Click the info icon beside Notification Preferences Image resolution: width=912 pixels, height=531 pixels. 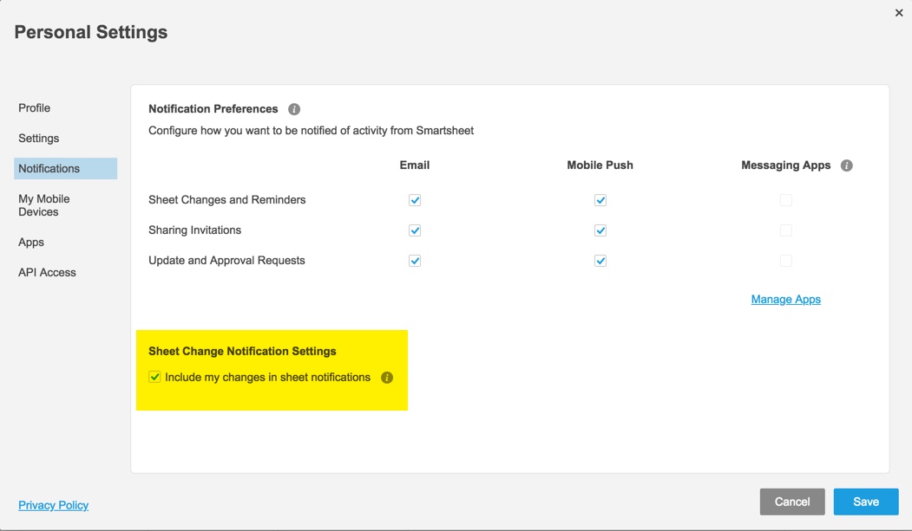(x=294, y=108)
